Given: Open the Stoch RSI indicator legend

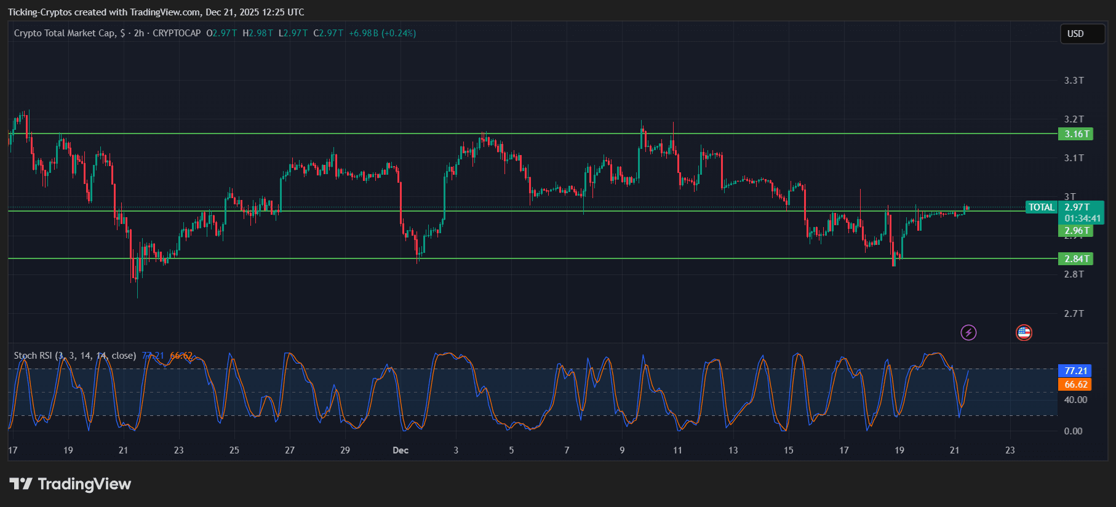Looking at the screenshot, I should click(x=74, y=356).
